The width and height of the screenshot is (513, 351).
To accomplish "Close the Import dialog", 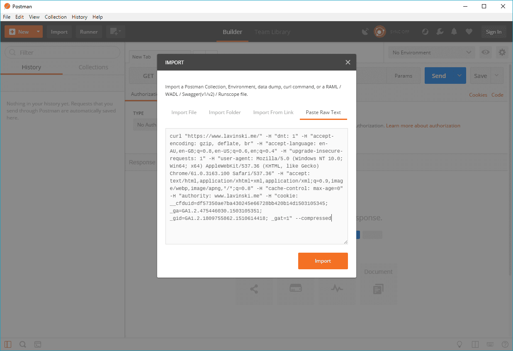I will (348, 62).
